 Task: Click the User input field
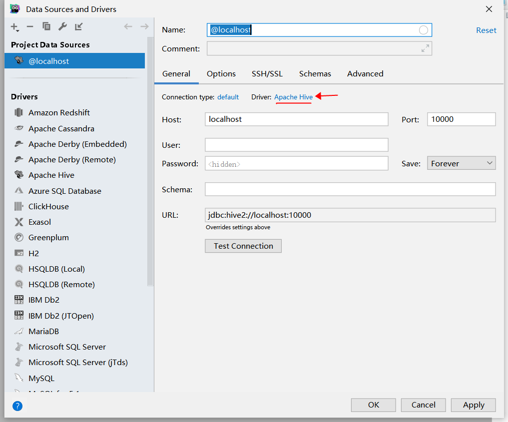coord(296,145)
